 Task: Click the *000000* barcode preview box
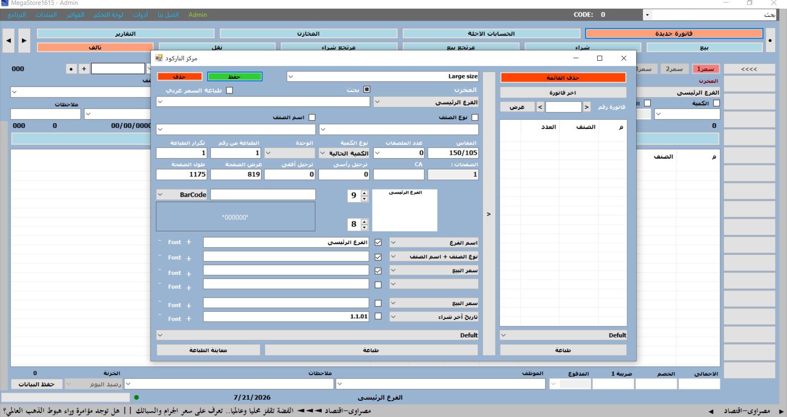pyautogui.click(x=236, y=217)
